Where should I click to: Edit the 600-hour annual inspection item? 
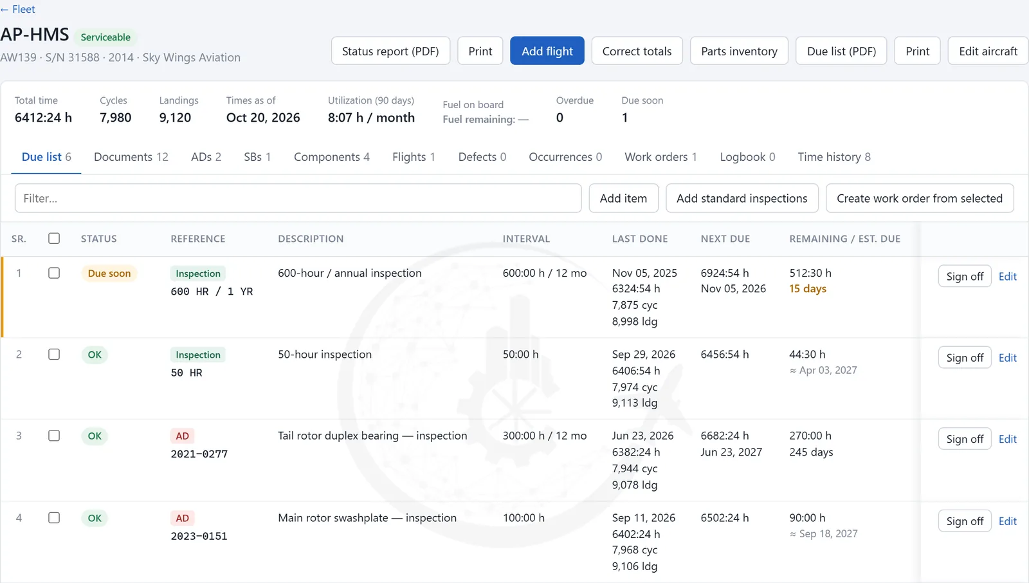point(1007,277)
